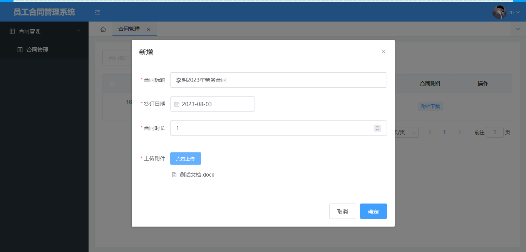Go to the home icon tab

[103, 29]
